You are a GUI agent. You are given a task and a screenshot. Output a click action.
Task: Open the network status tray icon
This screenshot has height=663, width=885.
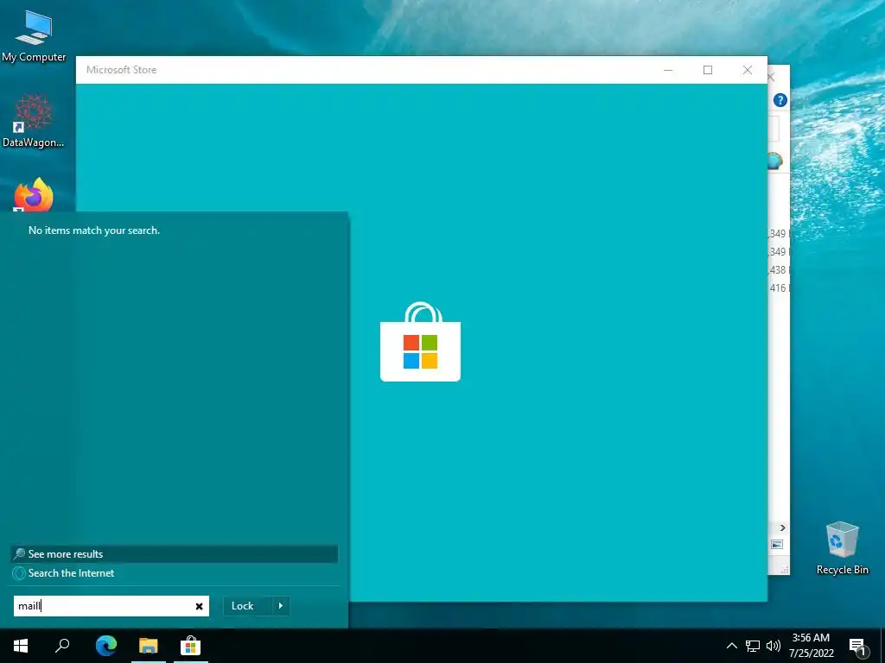click(x=753, y=646)
